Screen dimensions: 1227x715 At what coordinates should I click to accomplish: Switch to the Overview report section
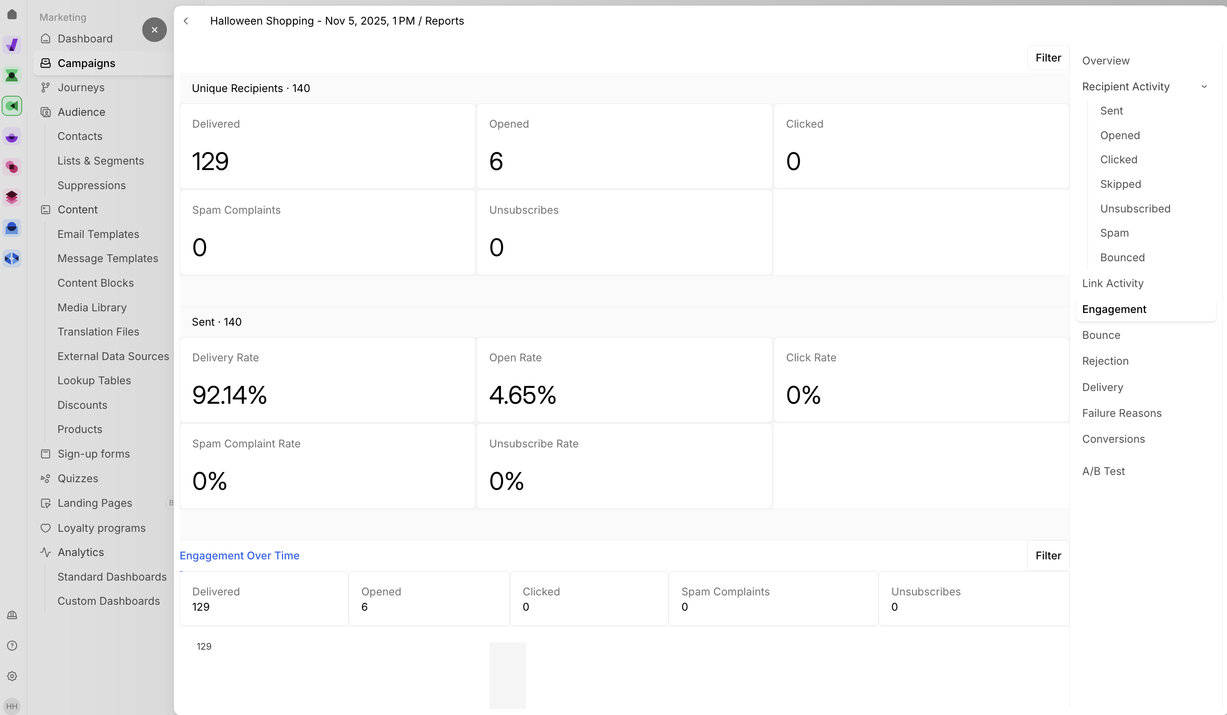[x=1105, y=61]
